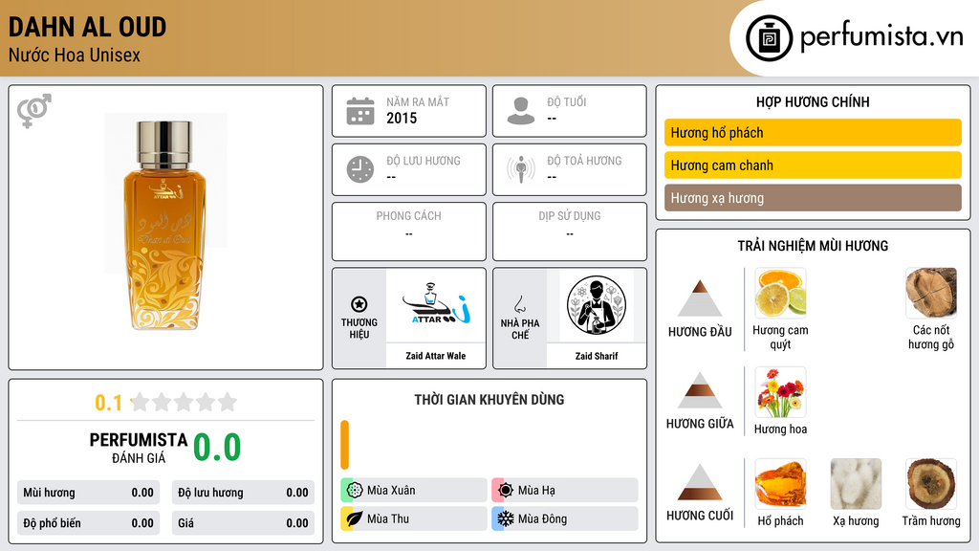
Task: Select the Trầm hương agarwood note image
Action: (x=931, y=484)
